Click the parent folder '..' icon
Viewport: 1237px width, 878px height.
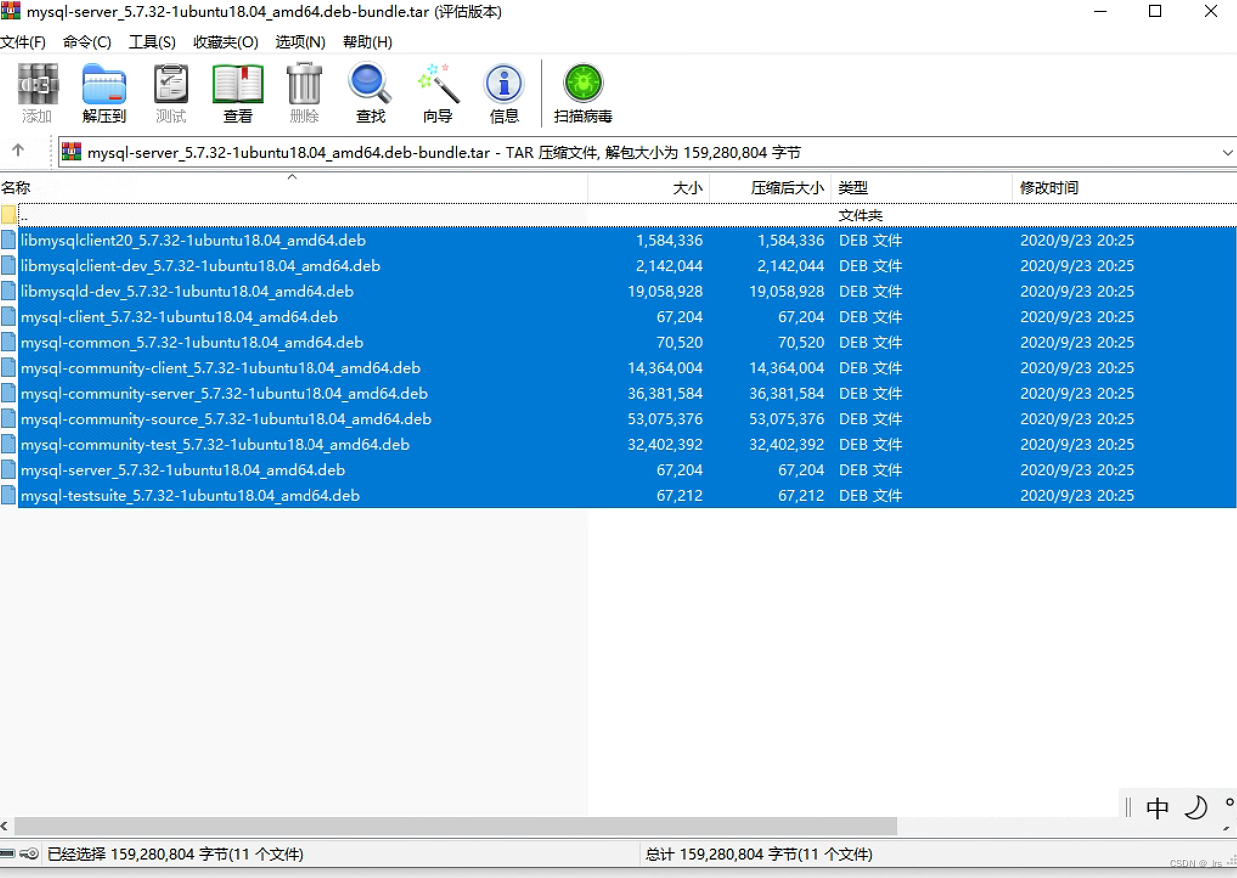(9, 216)
